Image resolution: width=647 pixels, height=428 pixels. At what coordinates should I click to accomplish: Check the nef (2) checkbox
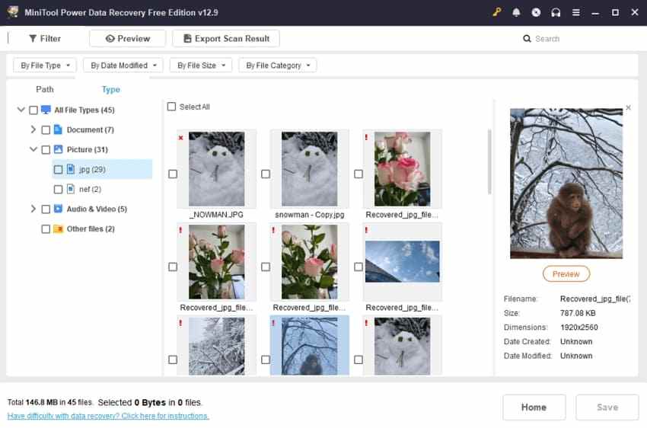(58, 190)
